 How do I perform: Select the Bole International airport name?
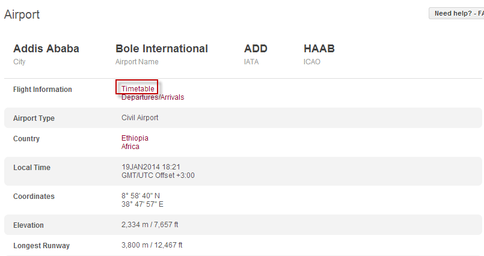point(162,49)
